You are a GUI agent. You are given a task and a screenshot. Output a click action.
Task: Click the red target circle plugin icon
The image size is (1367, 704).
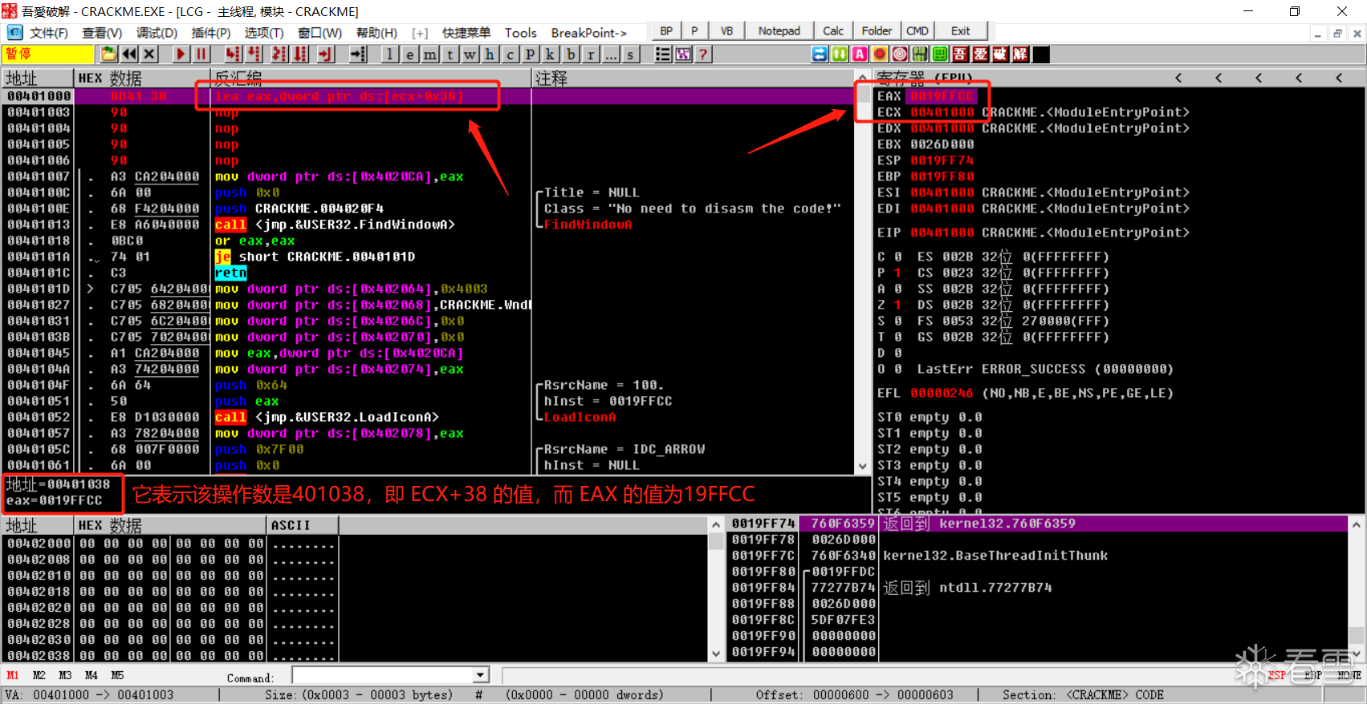click(900, 54)
